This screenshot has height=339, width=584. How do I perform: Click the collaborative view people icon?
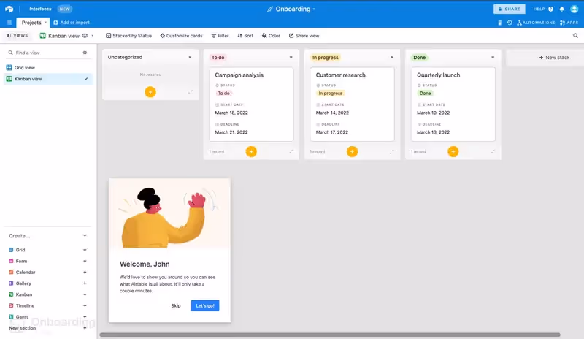85,36
